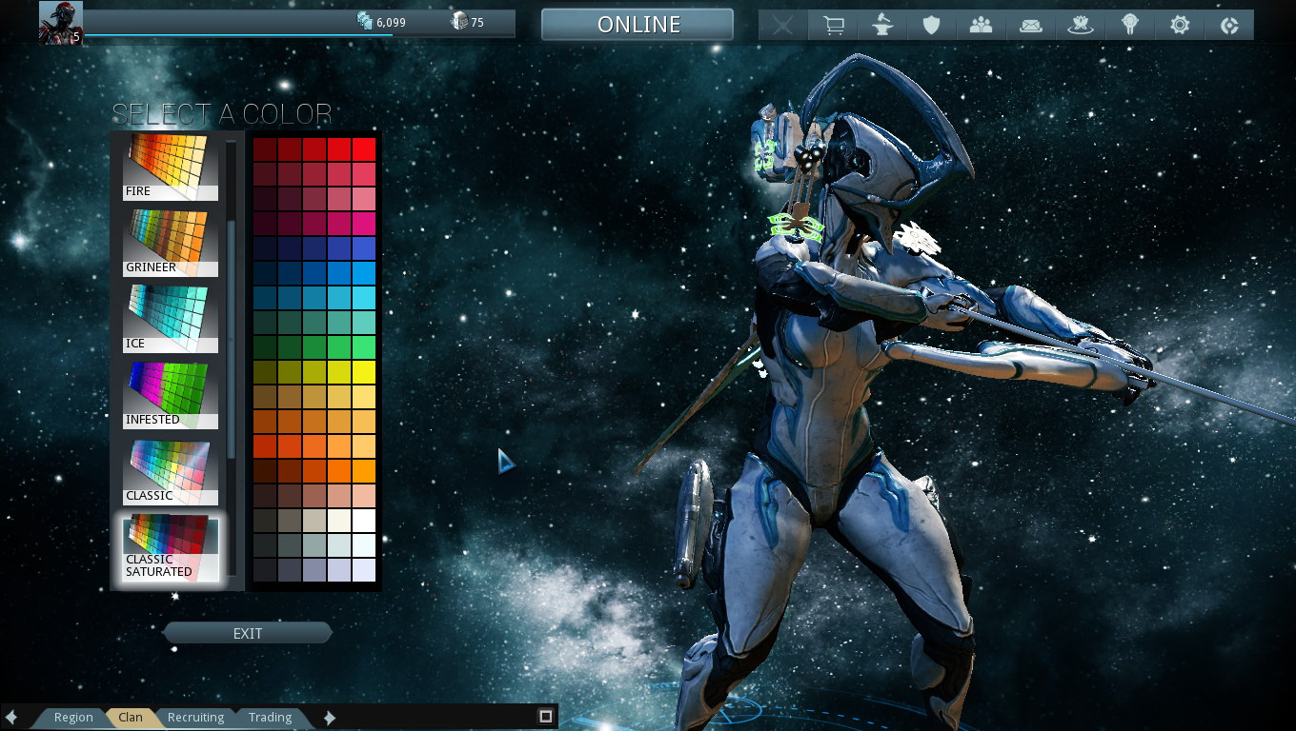1296x731 pixels.
Task: Open the Foundry anvil and hammer icon
Action: coord(882,25)
